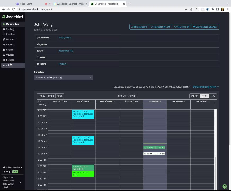The image size is (231, 191).
Task: Click View Google Calendar
Action: [x=205, y=27]
